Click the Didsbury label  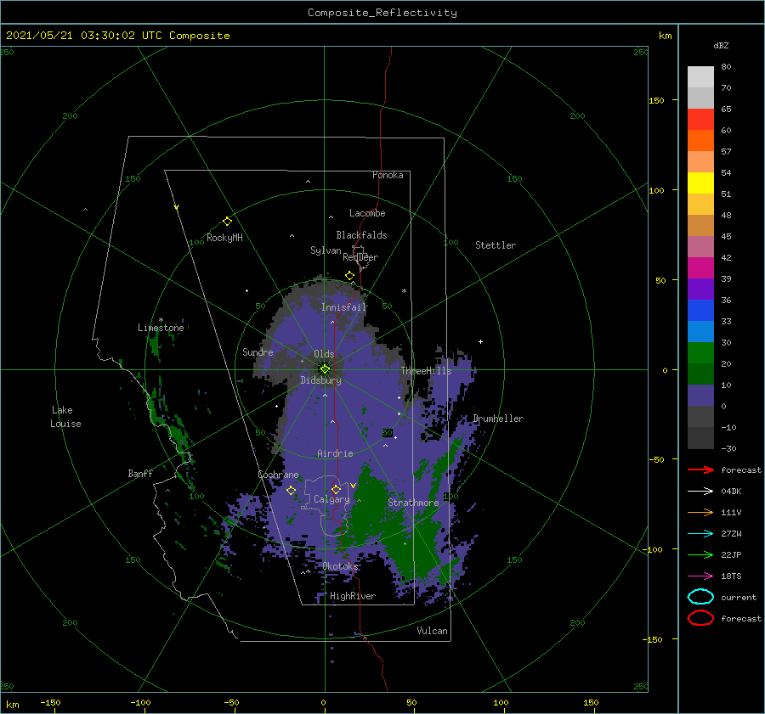(x=321, y=380)
